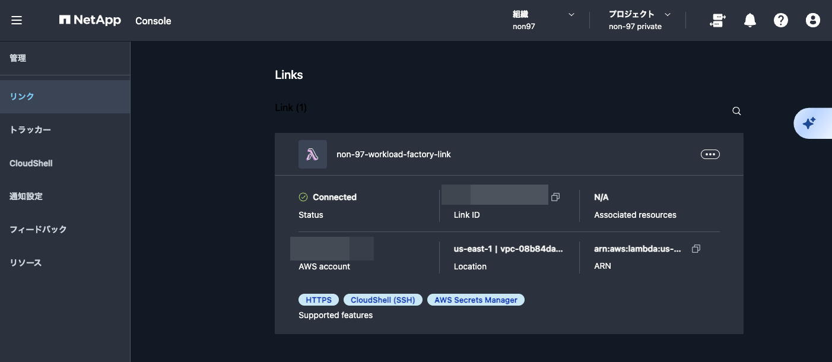Click the Location label
Viewport: 832px width, 362px height.
(x=470, y=266)
